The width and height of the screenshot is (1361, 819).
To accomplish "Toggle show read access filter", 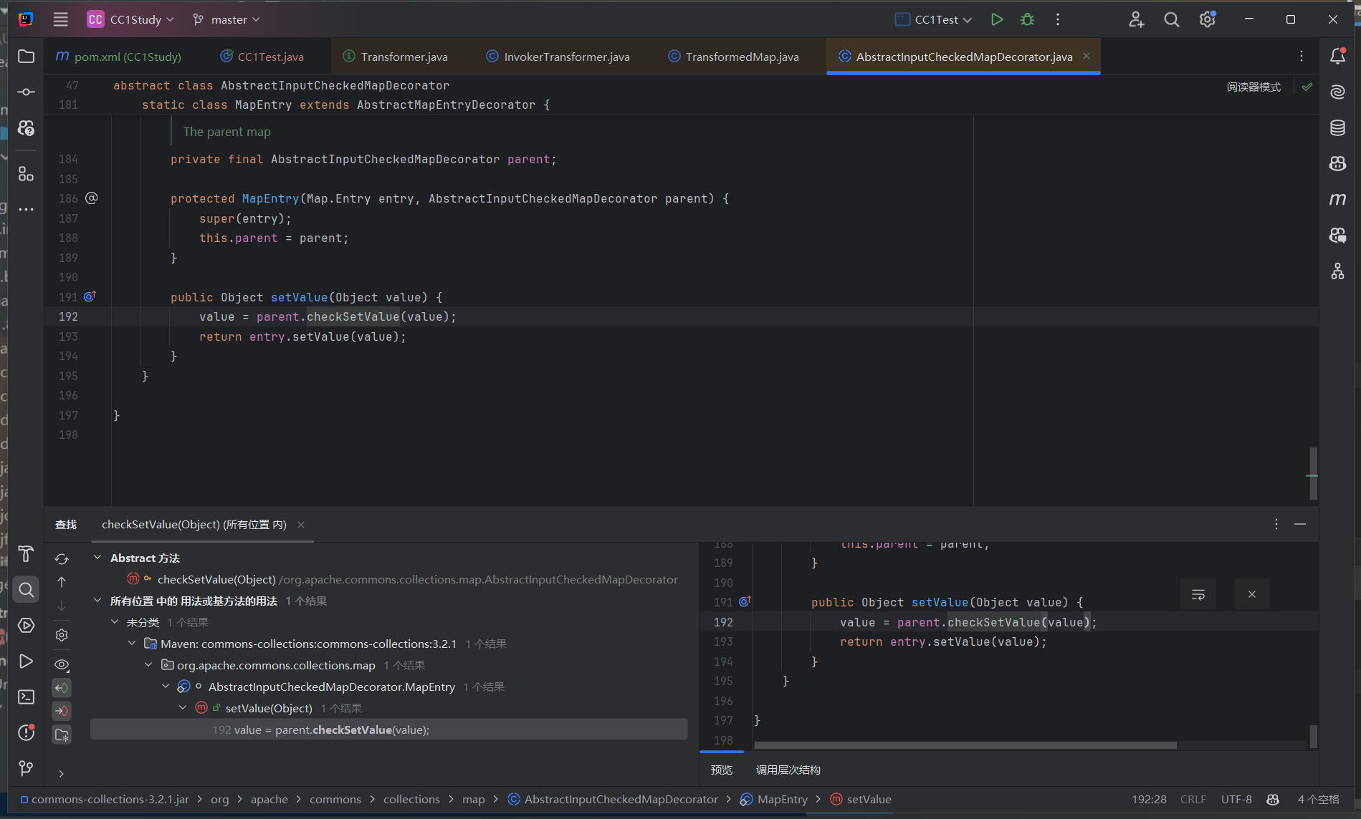I will [x=62, y=688].
